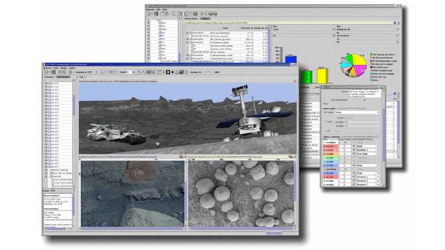This screenshot has width=445, height=250.
Task: Open the Image menu in the image browser
Action: [x=64, y=68]
